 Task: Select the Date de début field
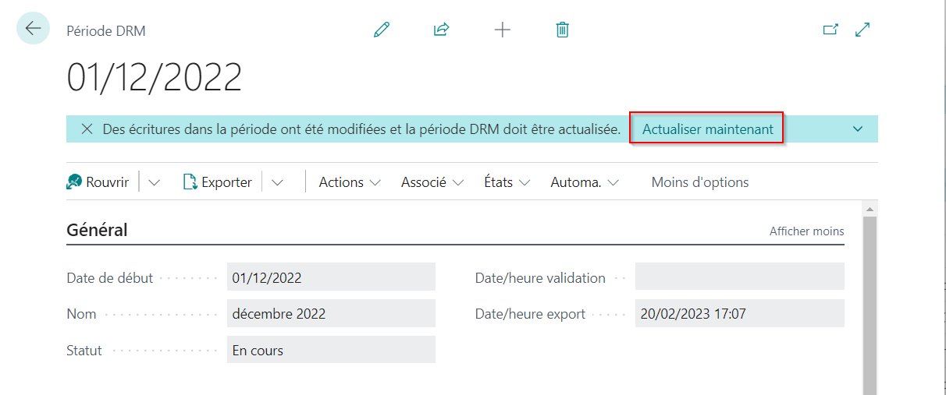tap(331, 277)
